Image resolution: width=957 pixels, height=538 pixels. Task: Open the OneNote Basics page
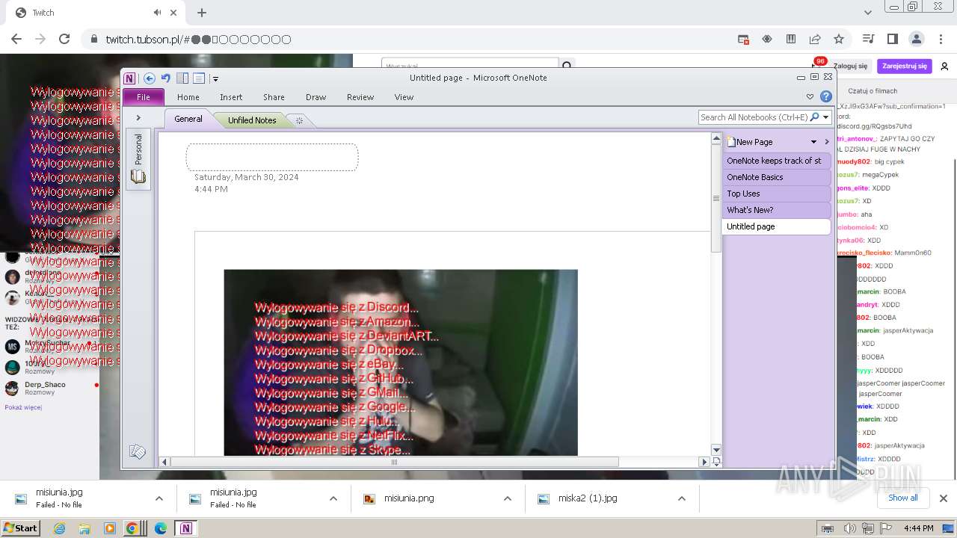pyautogui.click(x=777, y=177)
